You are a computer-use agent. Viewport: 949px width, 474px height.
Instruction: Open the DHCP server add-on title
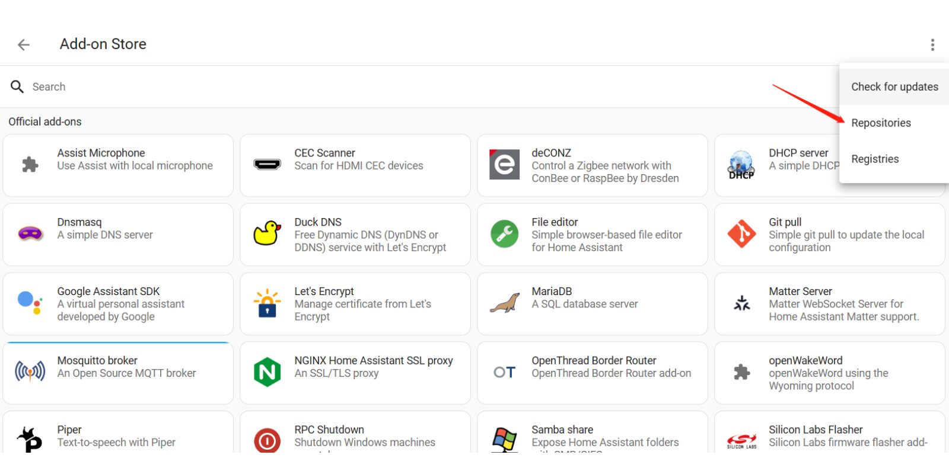click(x=798, y=153)
